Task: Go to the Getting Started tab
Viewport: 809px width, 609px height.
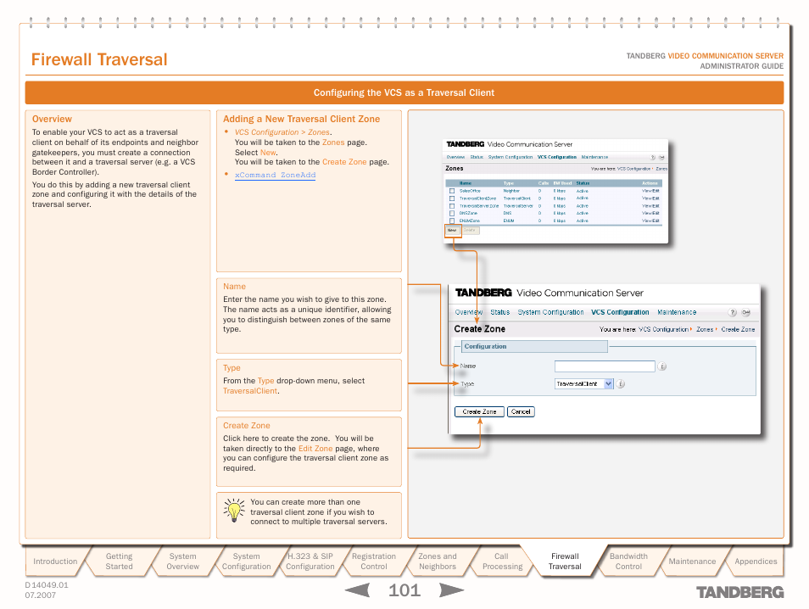Action: click(x=120, y=562)
